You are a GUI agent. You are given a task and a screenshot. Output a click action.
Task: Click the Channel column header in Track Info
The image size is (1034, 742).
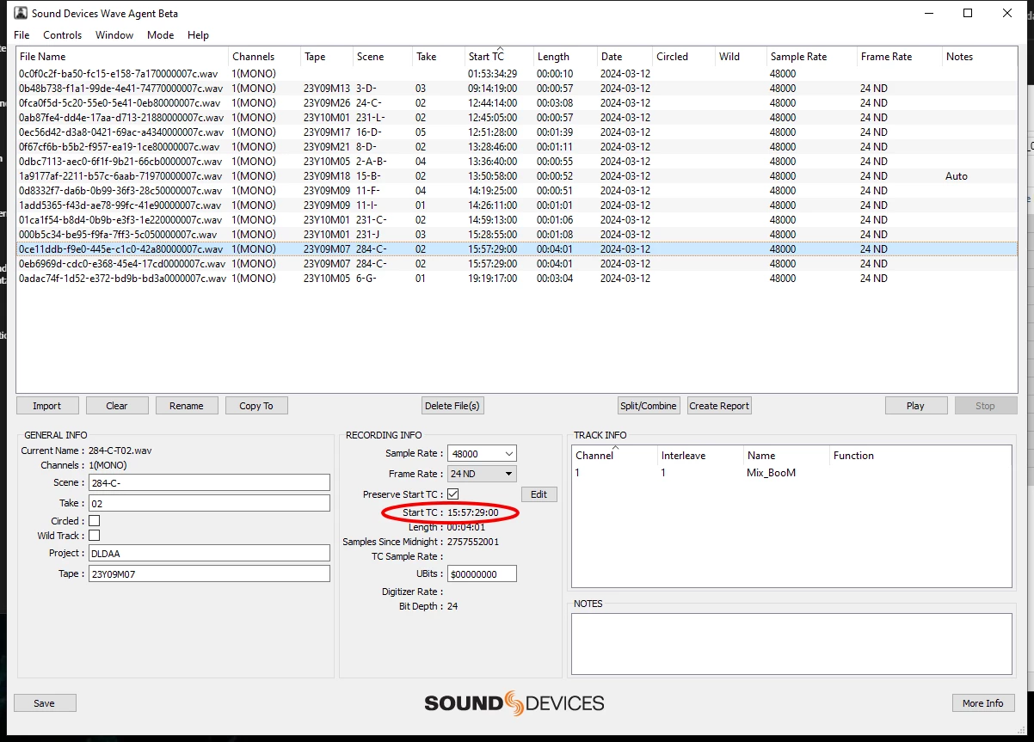pos(615,456)
